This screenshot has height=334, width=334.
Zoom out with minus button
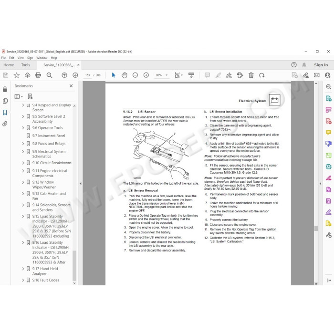(x=135, y=75)
